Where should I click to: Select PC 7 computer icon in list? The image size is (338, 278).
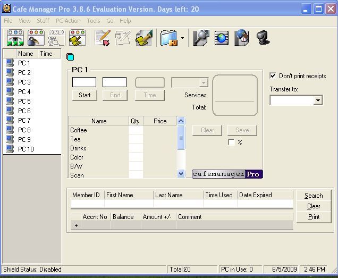click(10, 120)
